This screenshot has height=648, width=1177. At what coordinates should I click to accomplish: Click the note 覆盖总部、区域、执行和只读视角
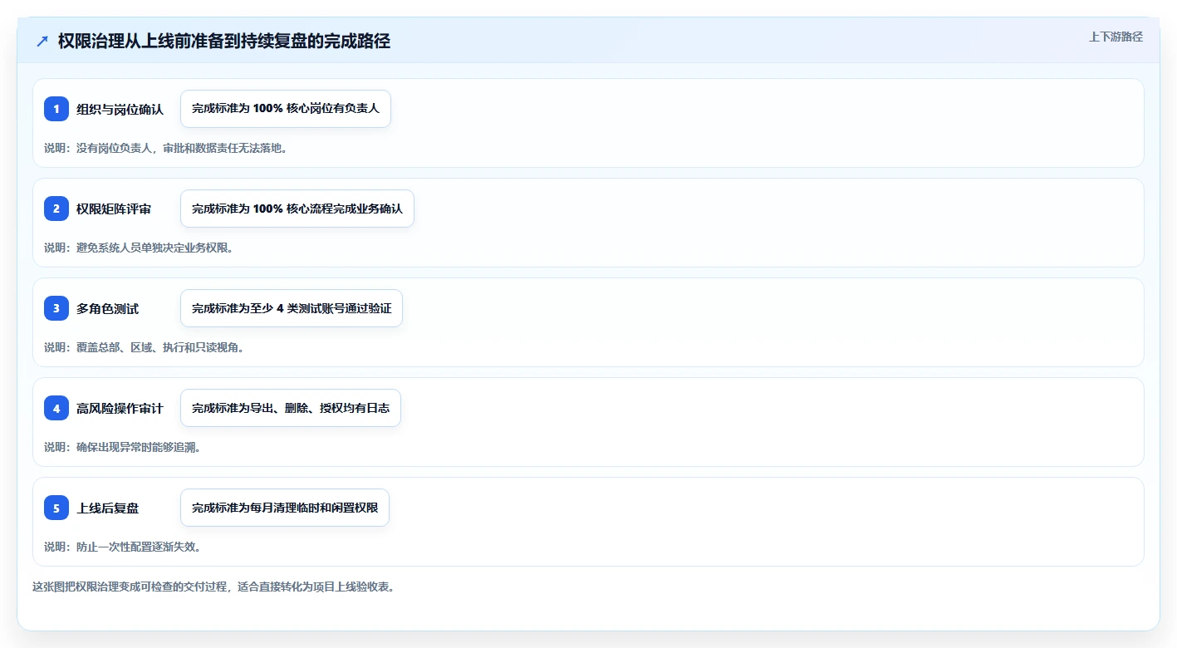tap(145, 347)
